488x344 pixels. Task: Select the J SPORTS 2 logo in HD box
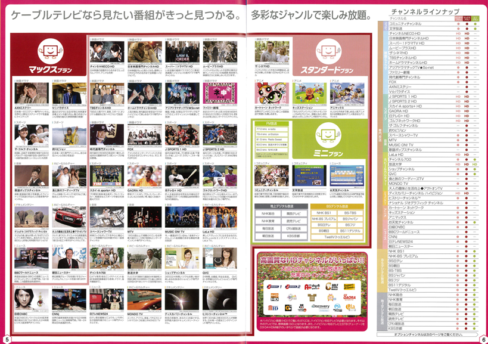pos(293,286)
